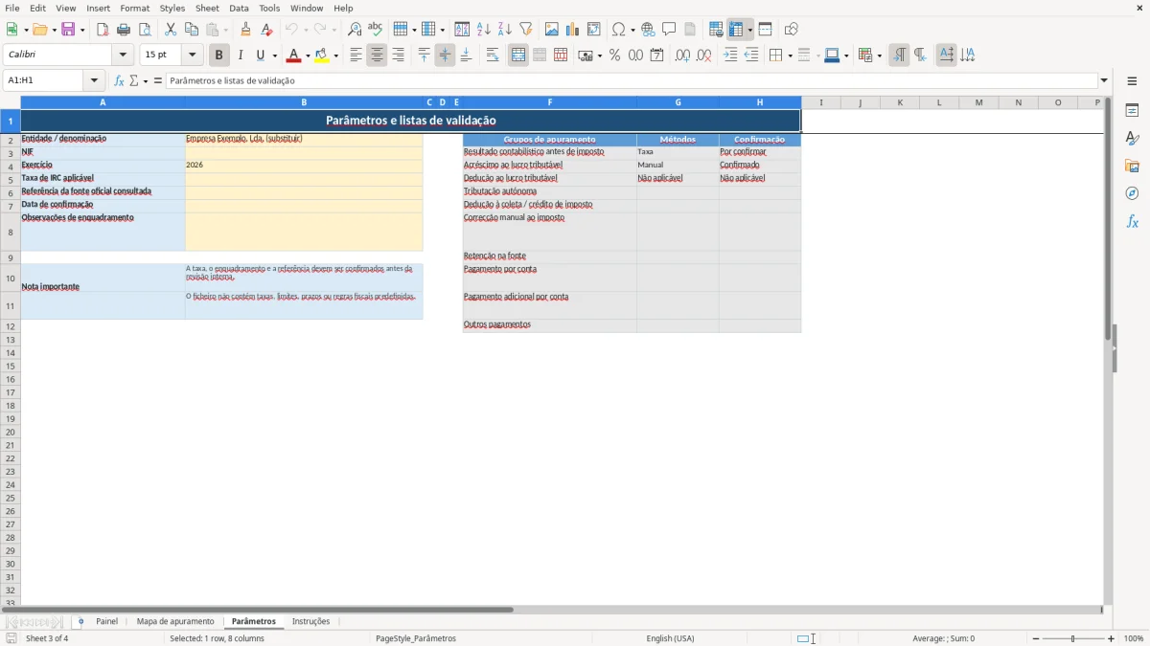Click the zoom in plus button
1150x646 pixels.
click(x=1112, y=638)
